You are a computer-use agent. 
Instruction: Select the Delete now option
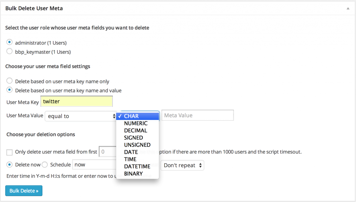click(x=9, y=164)
